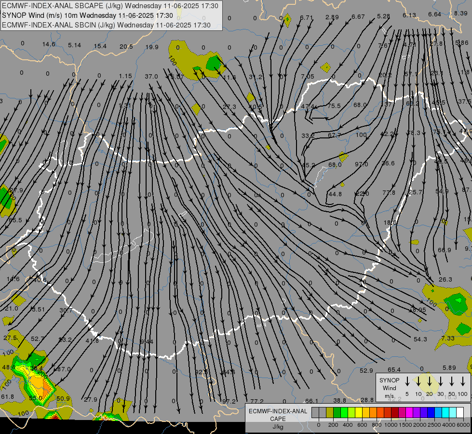This screenshot has height=434, width=472.
Task: Click the 97.2 value on the map
Action: 229,401
